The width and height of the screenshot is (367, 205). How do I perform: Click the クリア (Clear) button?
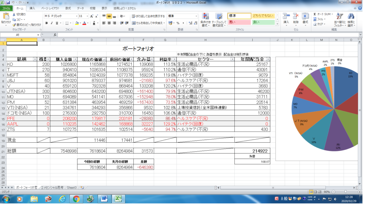(320, 24)
